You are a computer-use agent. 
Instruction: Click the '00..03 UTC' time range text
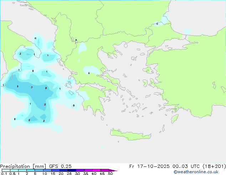pos(186,166)
